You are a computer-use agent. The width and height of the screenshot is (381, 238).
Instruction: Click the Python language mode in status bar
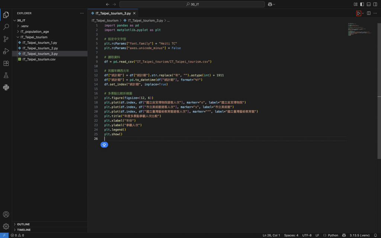click(333, 235)
